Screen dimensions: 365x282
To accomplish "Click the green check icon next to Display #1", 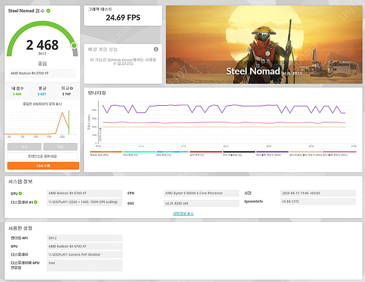I will point(36,202).
